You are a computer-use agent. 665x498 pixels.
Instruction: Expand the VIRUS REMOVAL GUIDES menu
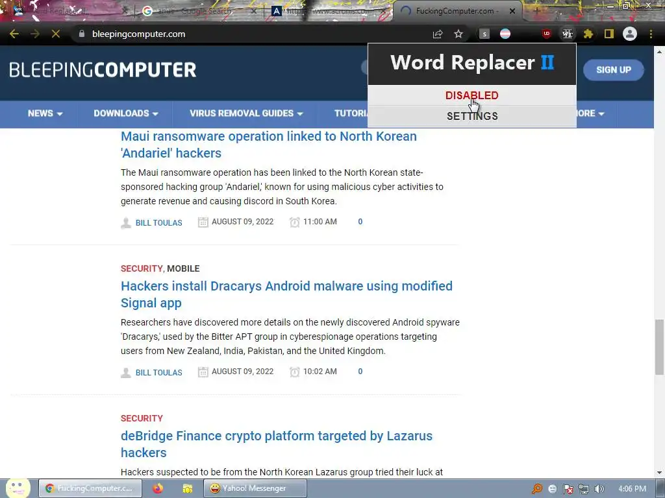(246, 113)
